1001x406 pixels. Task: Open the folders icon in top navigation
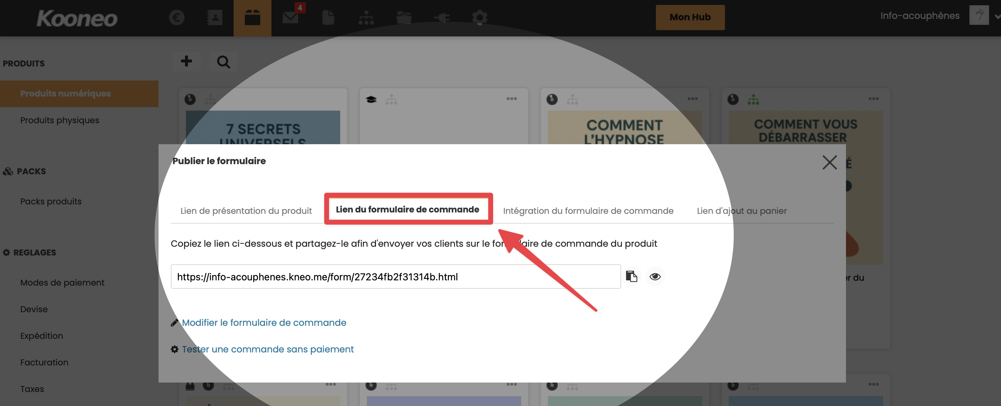pos(404,17)
